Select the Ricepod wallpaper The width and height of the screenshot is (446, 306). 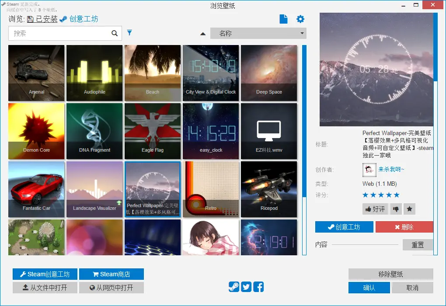[269, 189]
